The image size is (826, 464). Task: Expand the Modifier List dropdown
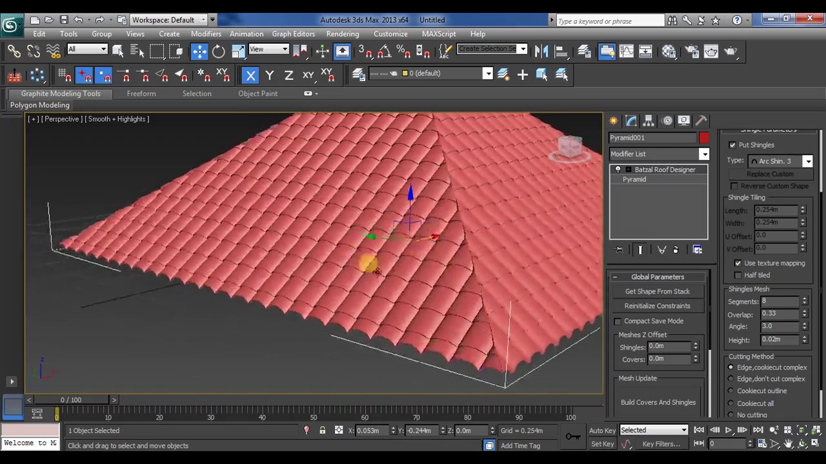click(x=659, y=154)
